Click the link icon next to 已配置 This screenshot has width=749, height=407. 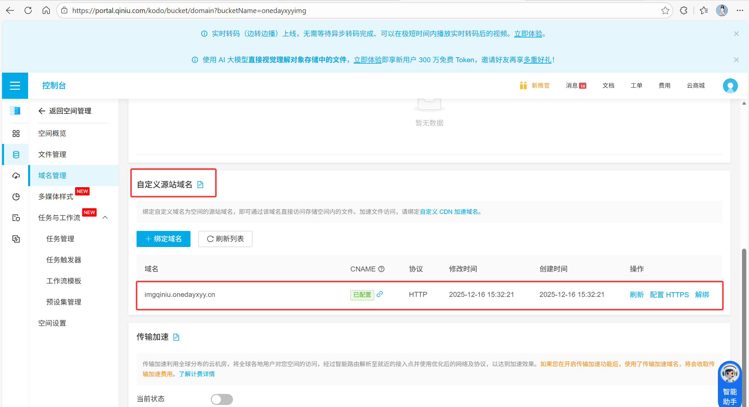380,294
